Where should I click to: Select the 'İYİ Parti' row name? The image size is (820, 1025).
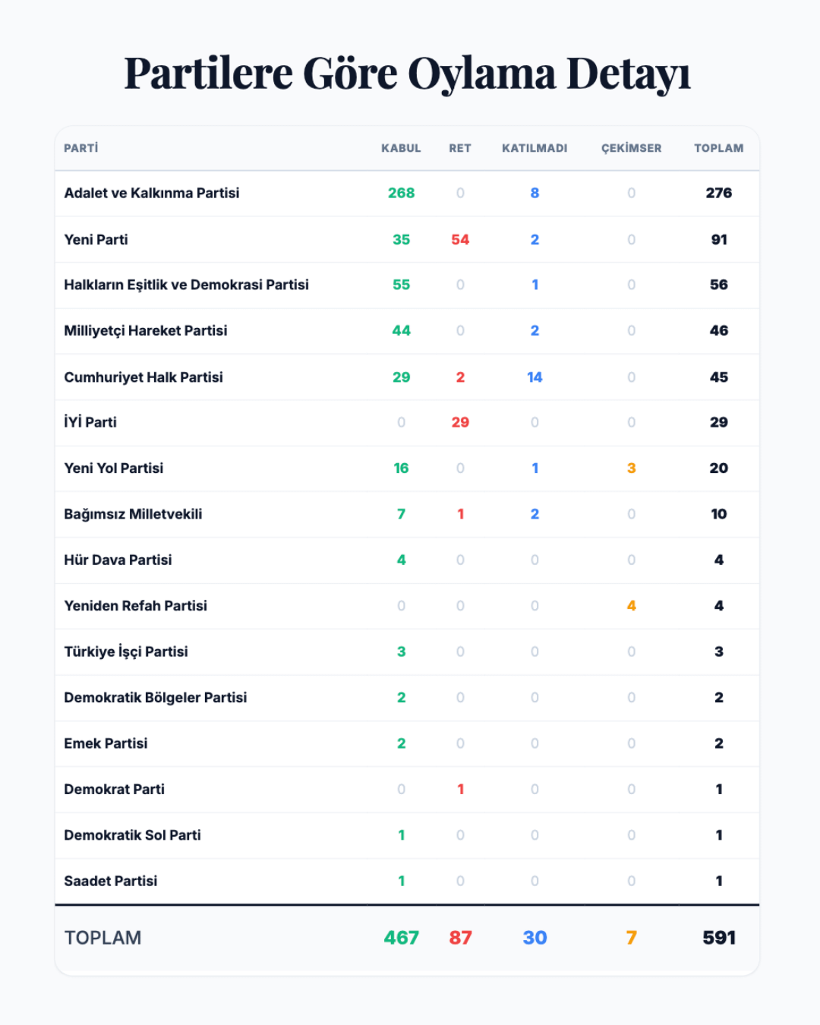(90, 422)
